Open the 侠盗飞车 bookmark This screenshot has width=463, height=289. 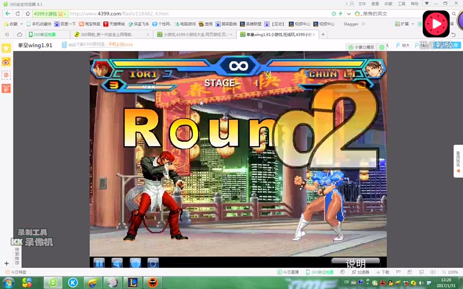click(138, 24)
